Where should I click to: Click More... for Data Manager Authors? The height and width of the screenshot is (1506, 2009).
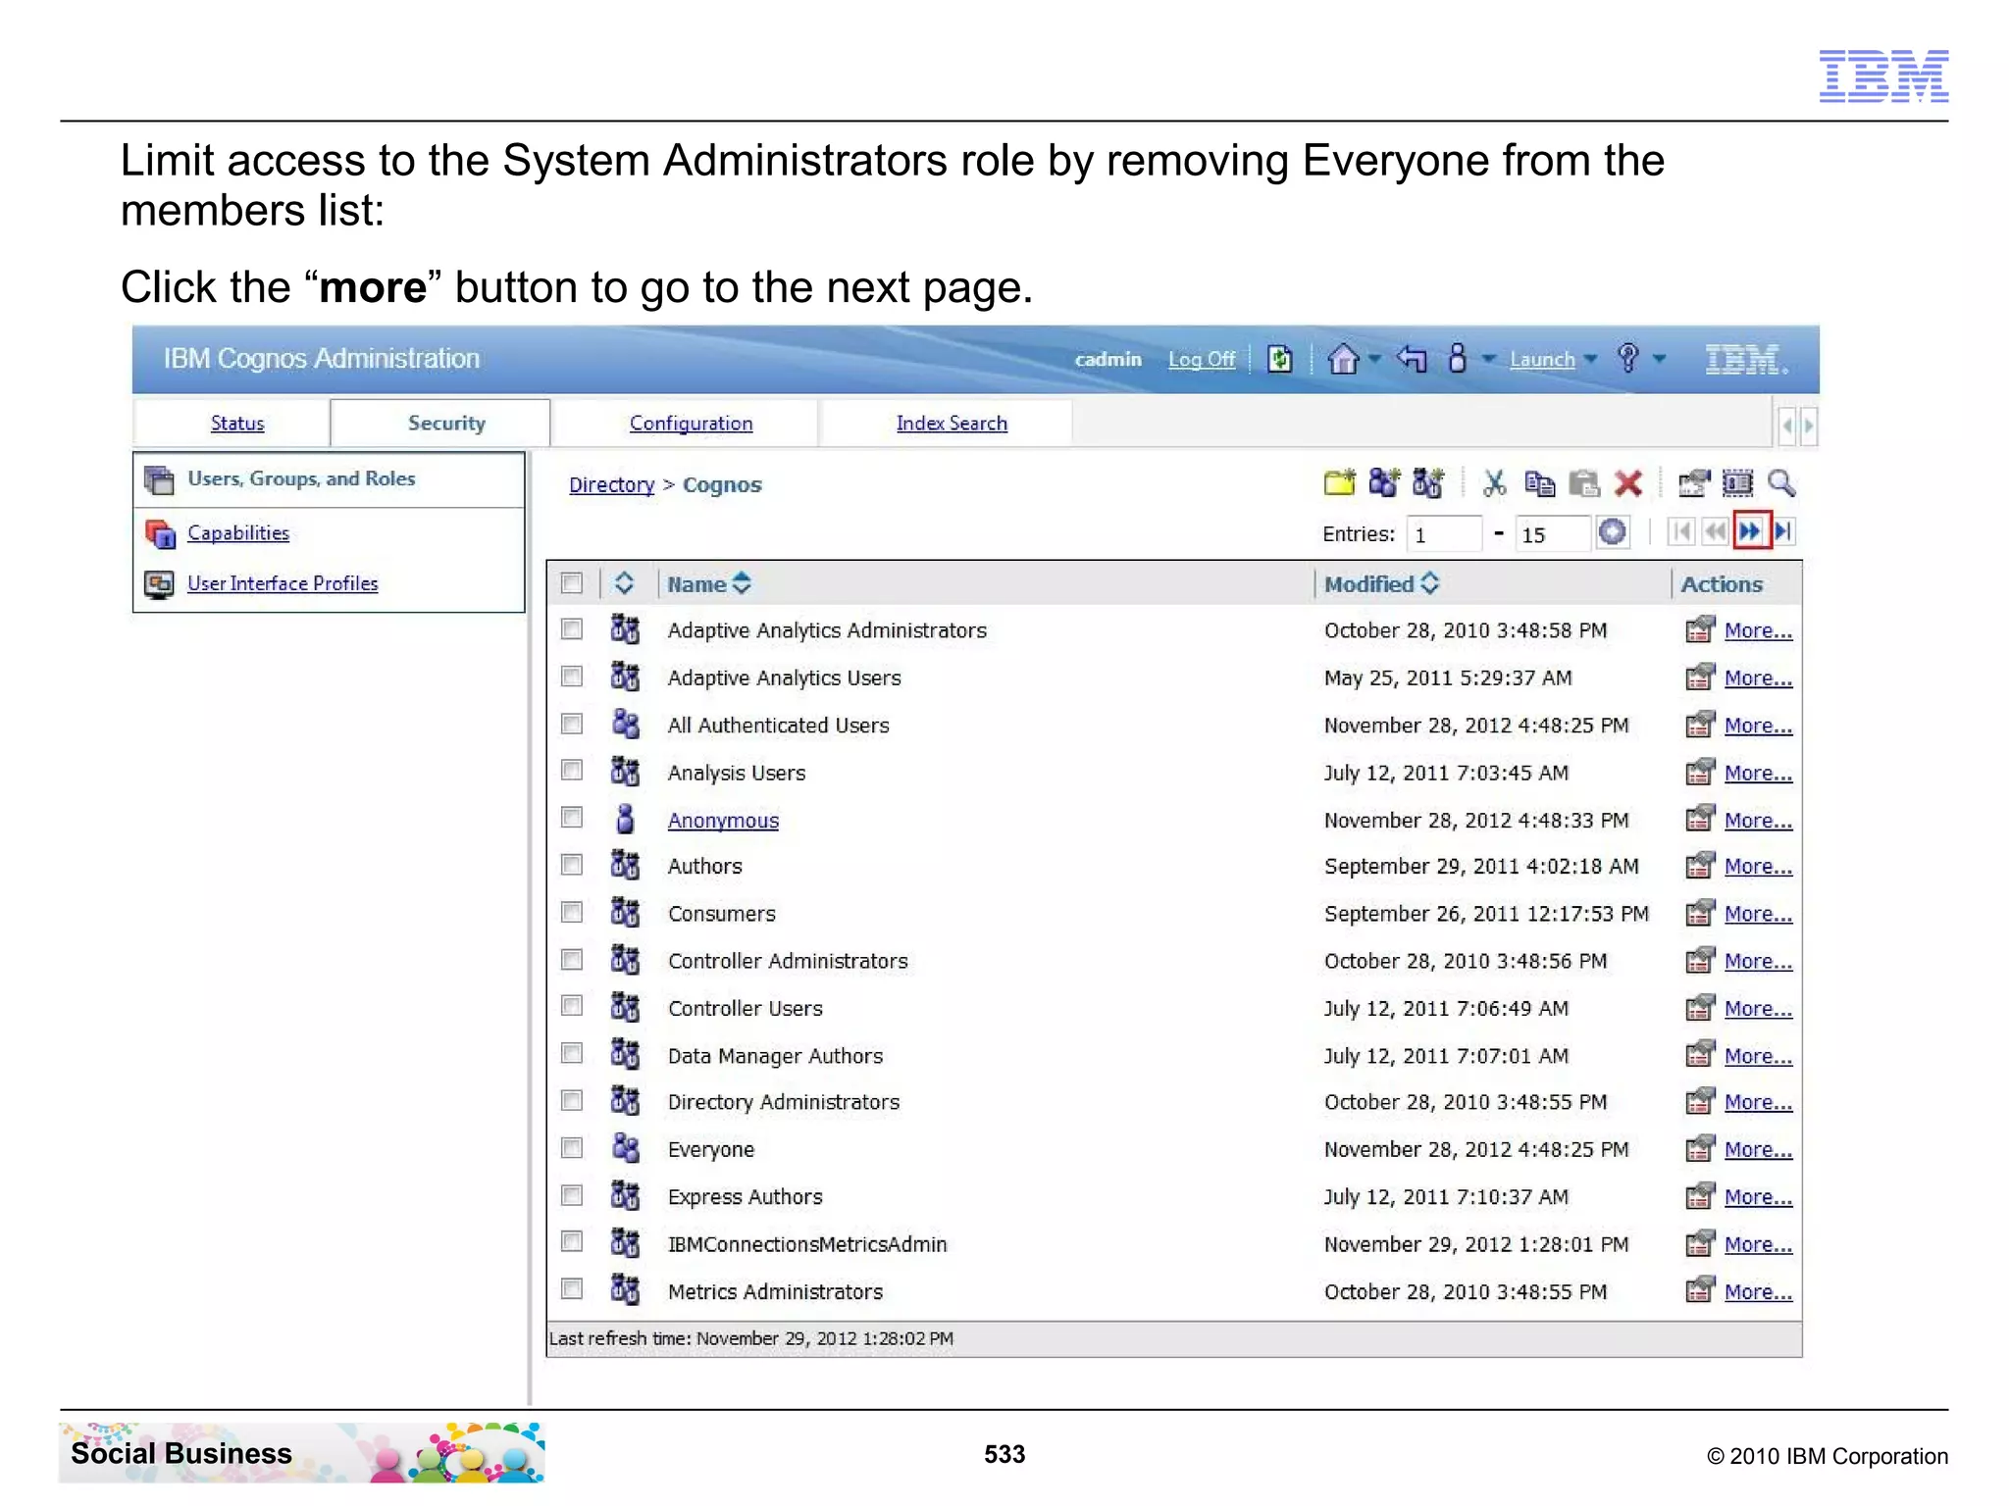point(1758,1056)
